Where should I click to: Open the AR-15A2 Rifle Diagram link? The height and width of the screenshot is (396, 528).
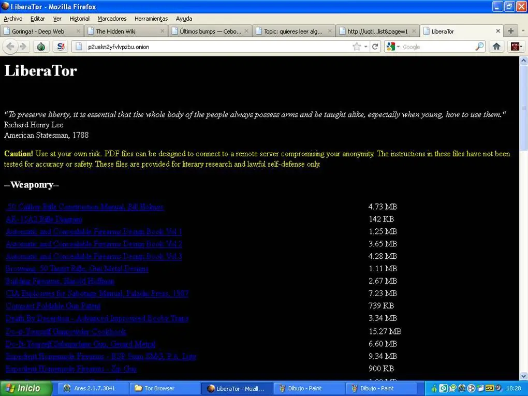pyautogui.click(x=44, y=219)
